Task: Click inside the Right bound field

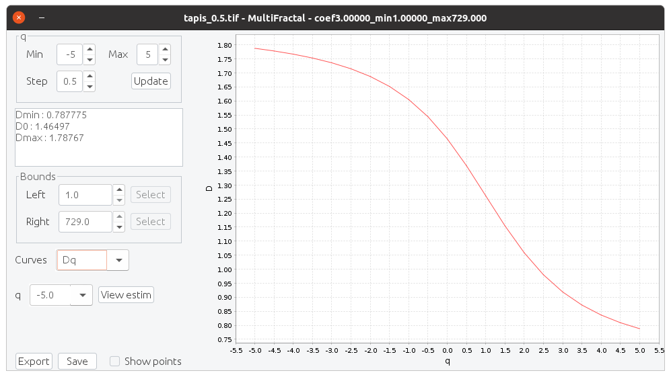Action: (x=85, y=222)
